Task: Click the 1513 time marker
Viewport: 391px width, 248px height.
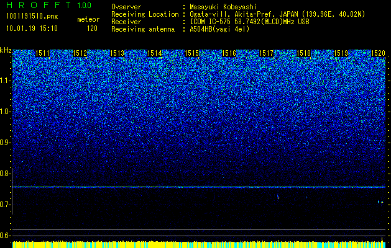Action: [x=117, y=53]
